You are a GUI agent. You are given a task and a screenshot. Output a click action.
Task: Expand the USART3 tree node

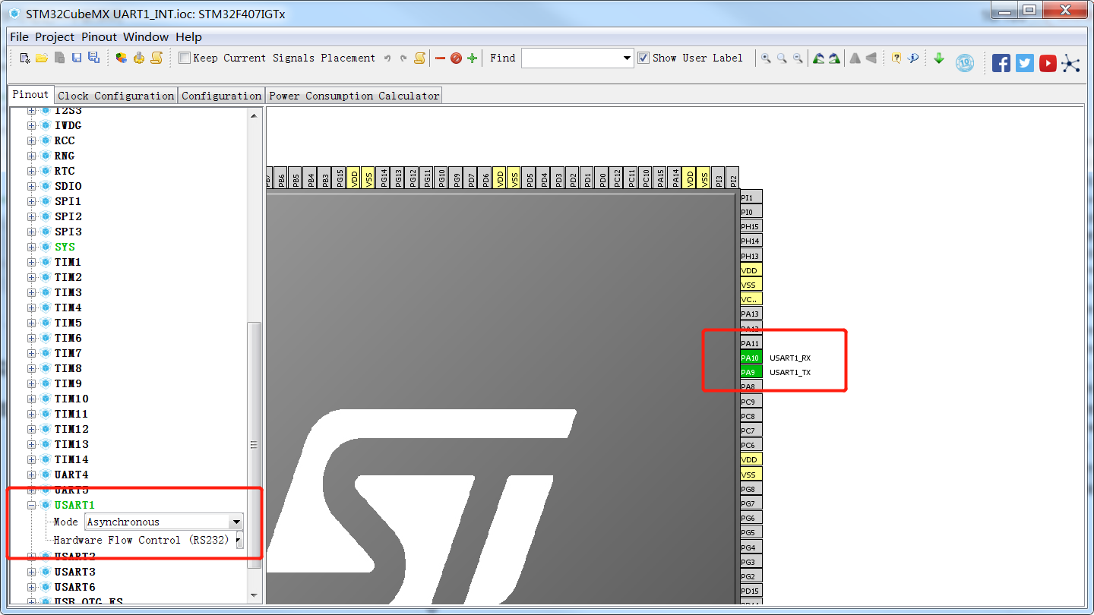tap(32, 572)
